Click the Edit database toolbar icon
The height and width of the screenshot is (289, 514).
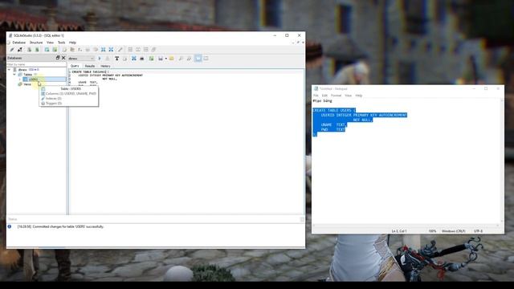[37, 50]
